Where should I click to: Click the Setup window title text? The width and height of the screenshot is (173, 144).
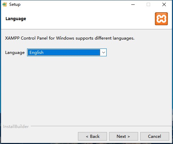(x=15, y=4)
